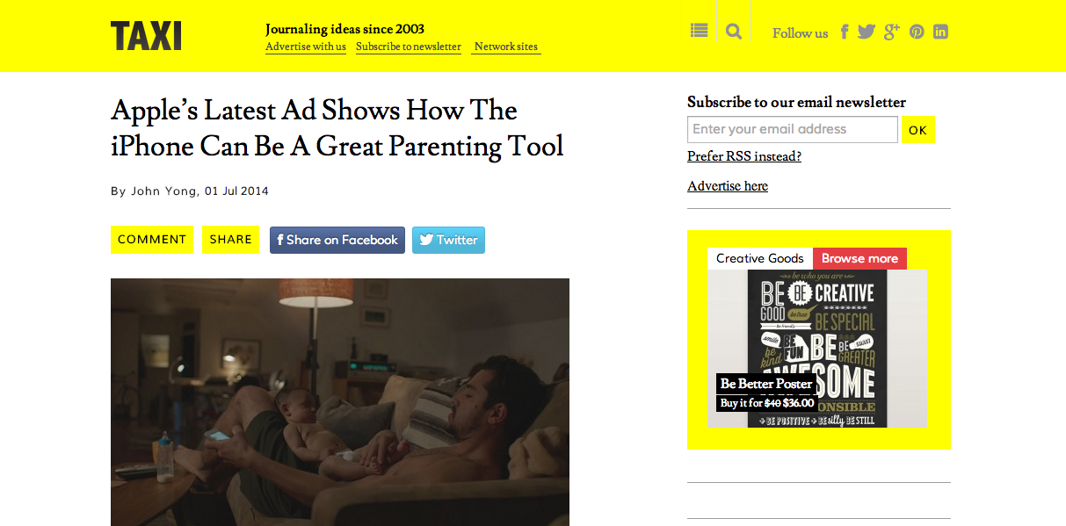Click the article photo of father and baby
Viewport: 1066px width, 526px height.
tap(340, 402)
